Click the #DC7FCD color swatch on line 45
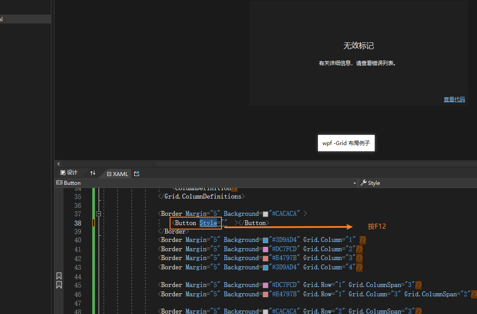The width and height of the screenshot is (477, 314). [265, 285]
